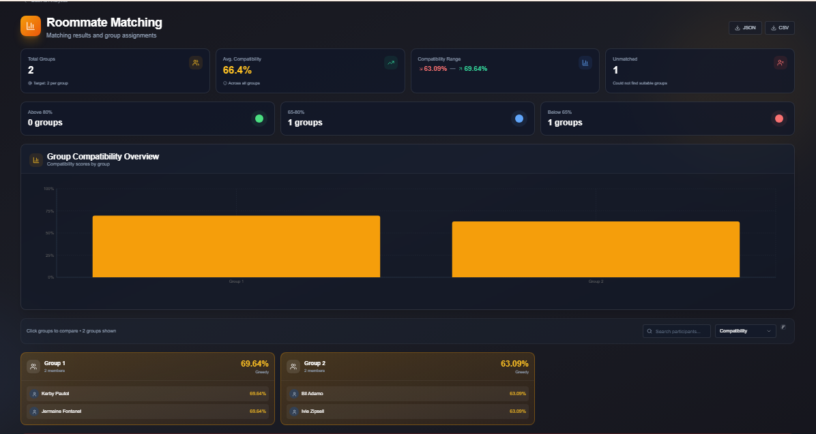The image size is (816, 434).
Task: Click Ivie Zipsell's 63.09% score
Action: tap(517, 412)
